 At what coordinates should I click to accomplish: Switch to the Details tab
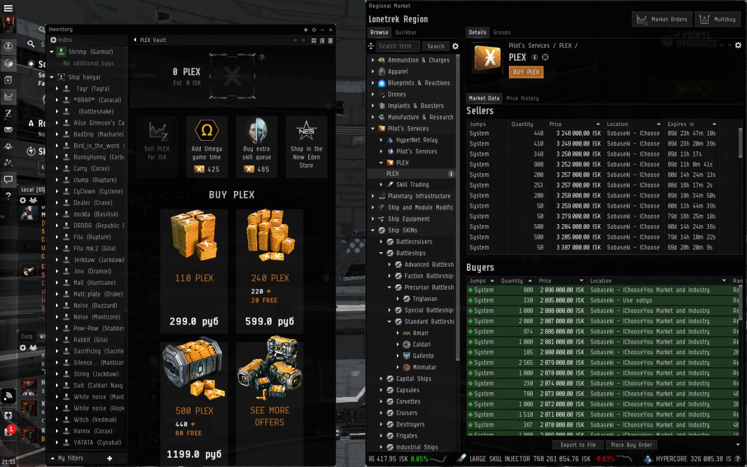coord(477,33)
